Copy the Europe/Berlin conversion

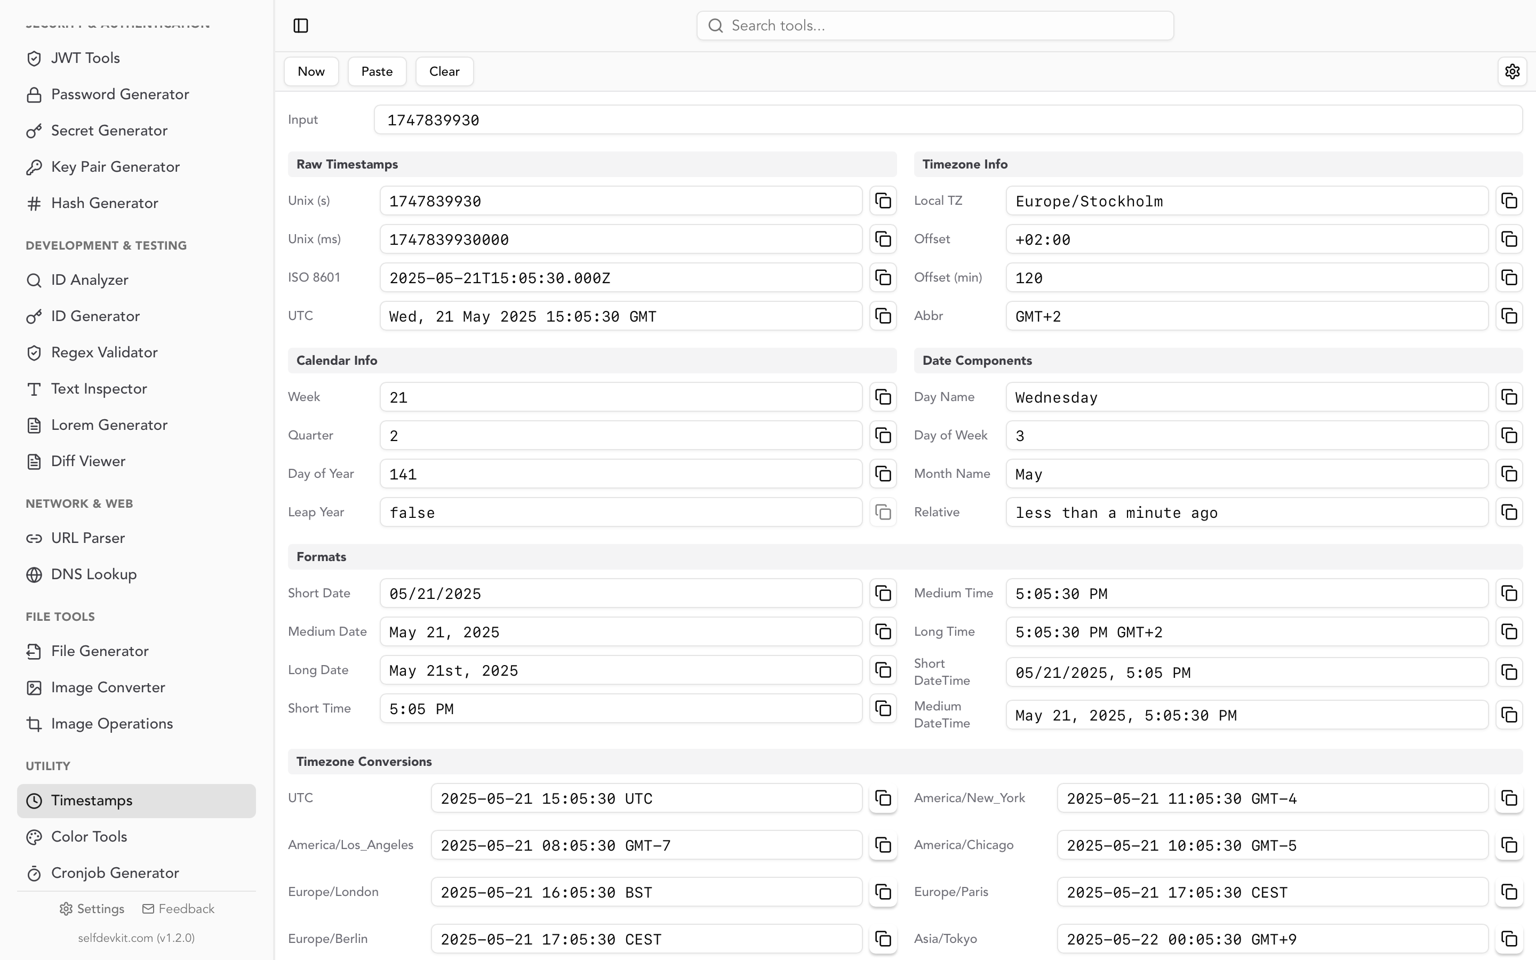click(x=883, y=939)
